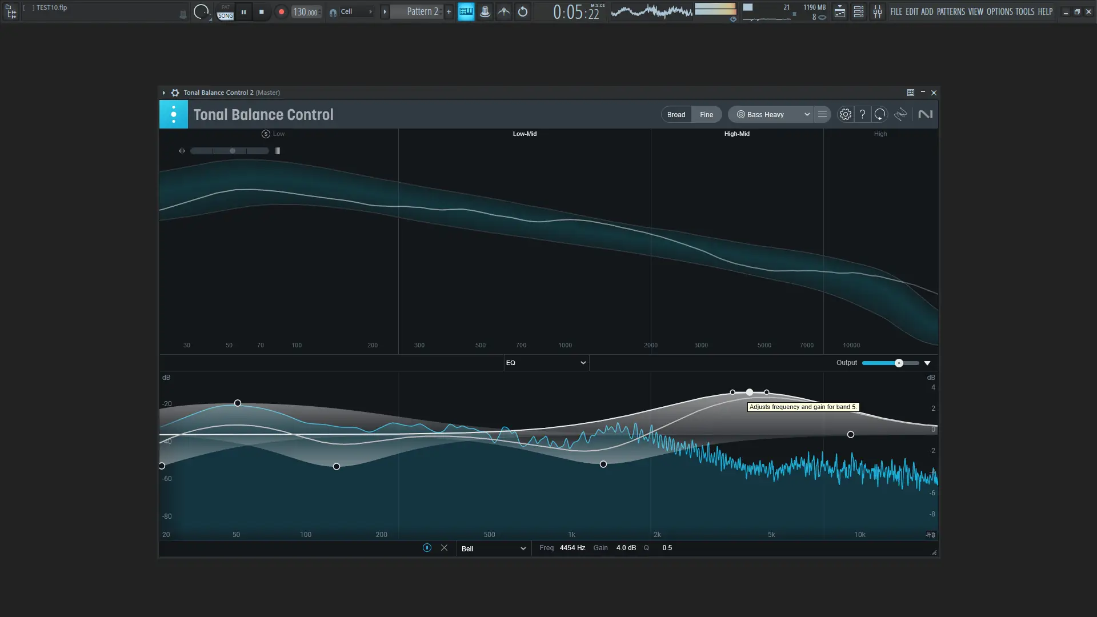Click the Output gain slider handle
Image resolution: width=1097 pixels, height=617 pixels.
click(899, 363)
